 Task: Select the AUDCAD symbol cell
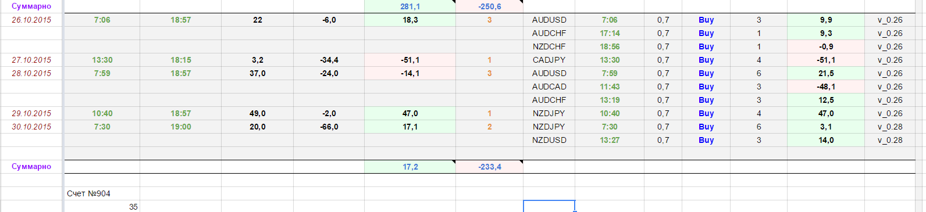pyautogui.click(x=549, y=87)
